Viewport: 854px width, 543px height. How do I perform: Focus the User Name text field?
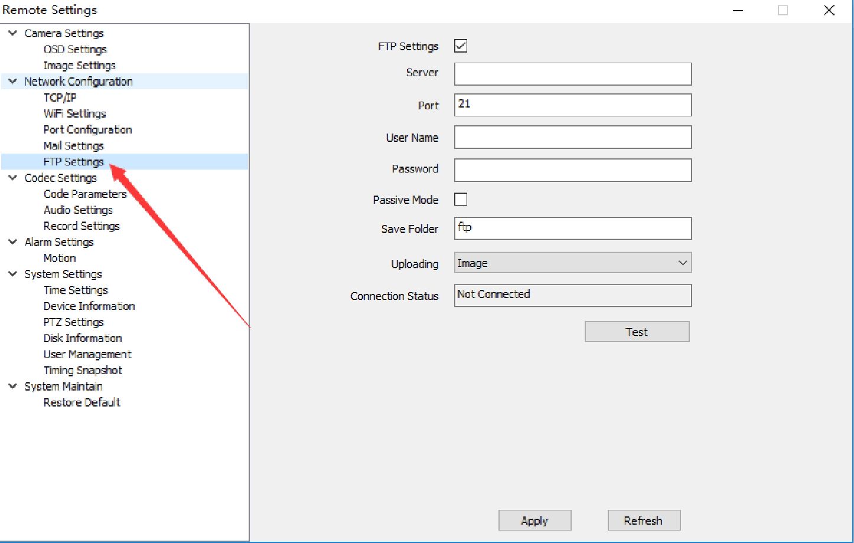pos(572,138)
